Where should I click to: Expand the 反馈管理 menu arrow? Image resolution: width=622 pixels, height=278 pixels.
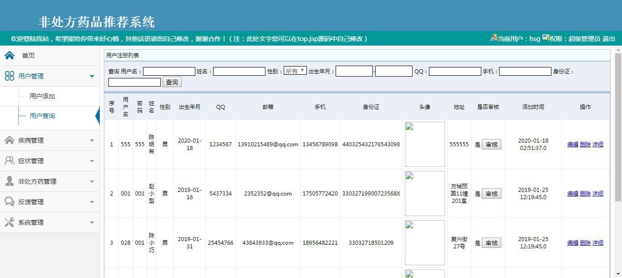pyautogui.click(x=92, y=202)
